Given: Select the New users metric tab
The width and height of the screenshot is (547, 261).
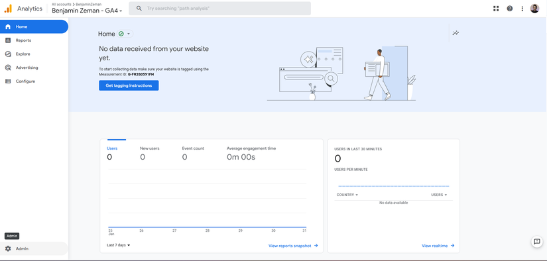Looking at the screenshot, I should point(150,152).
